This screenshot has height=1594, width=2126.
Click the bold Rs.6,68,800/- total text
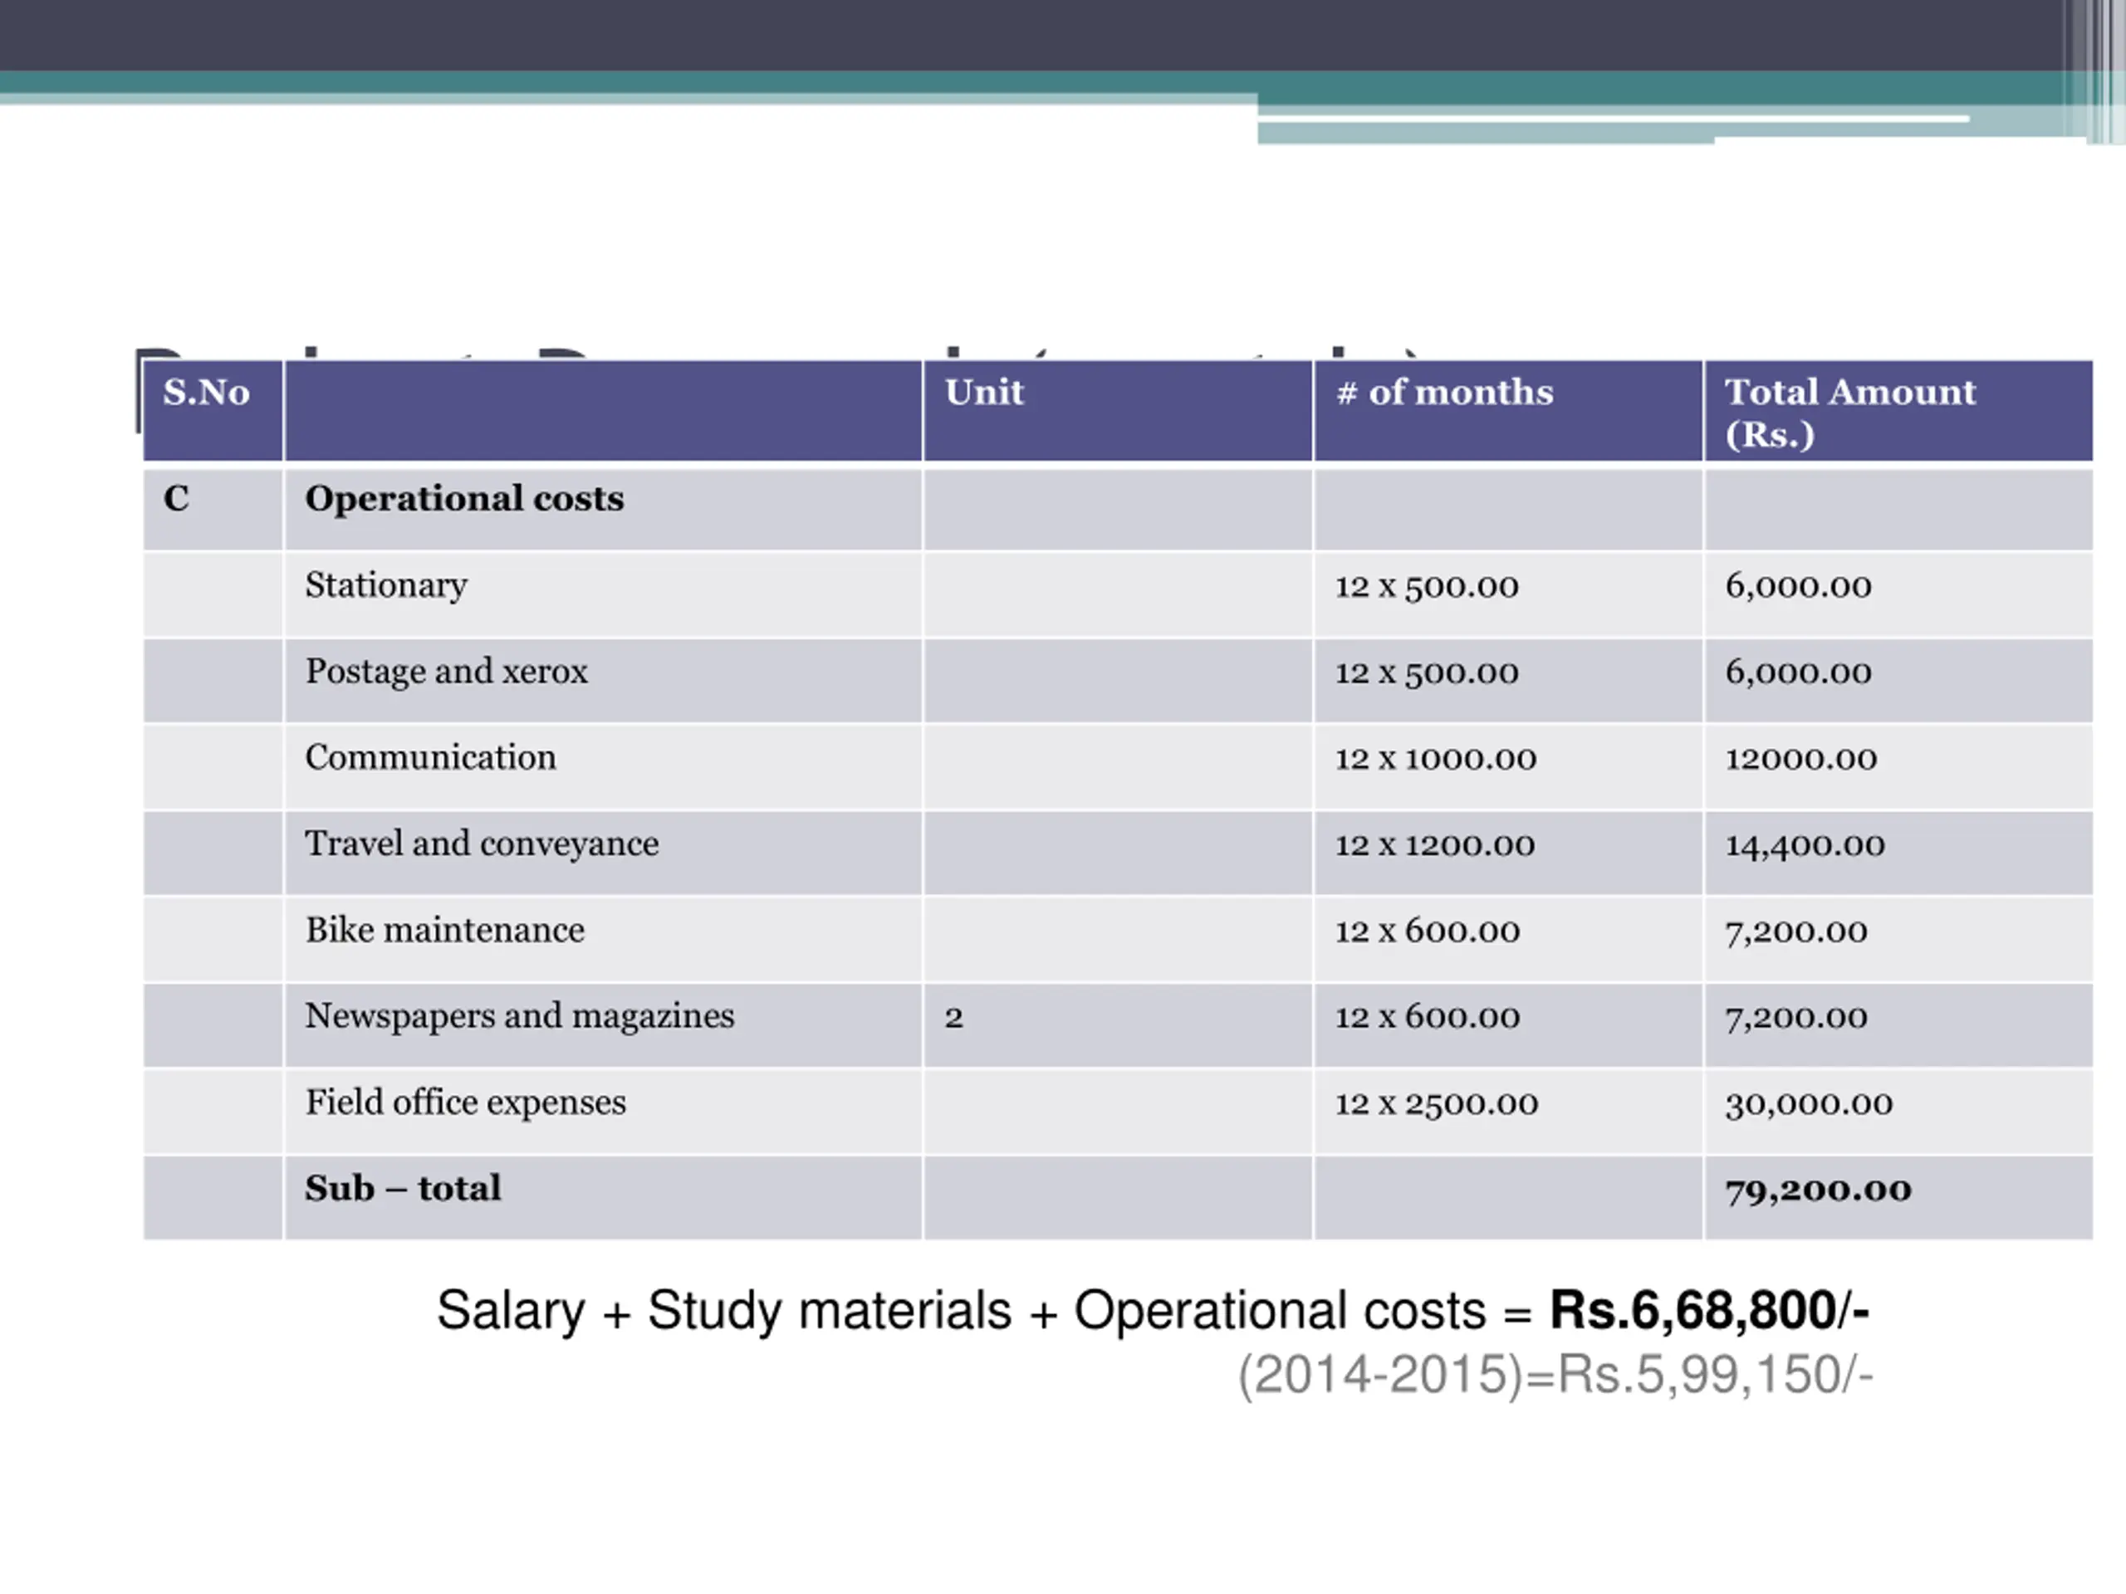[x=1708, y=1311]
